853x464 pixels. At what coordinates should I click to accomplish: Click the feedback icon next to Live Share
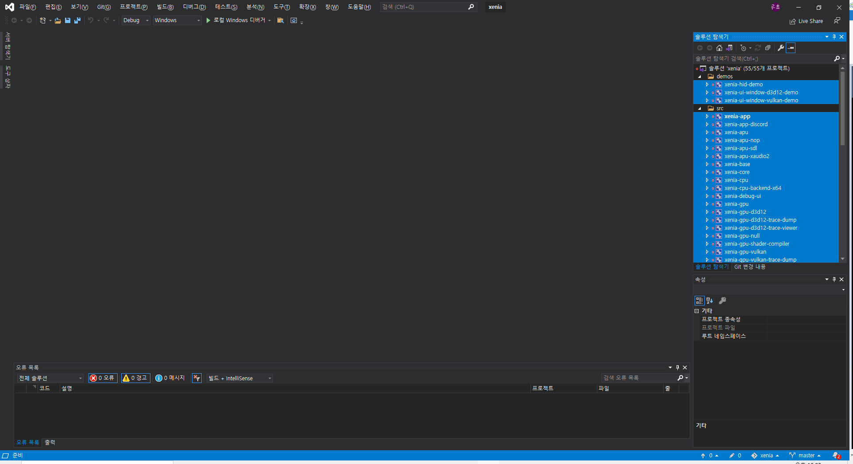point(837,21)
